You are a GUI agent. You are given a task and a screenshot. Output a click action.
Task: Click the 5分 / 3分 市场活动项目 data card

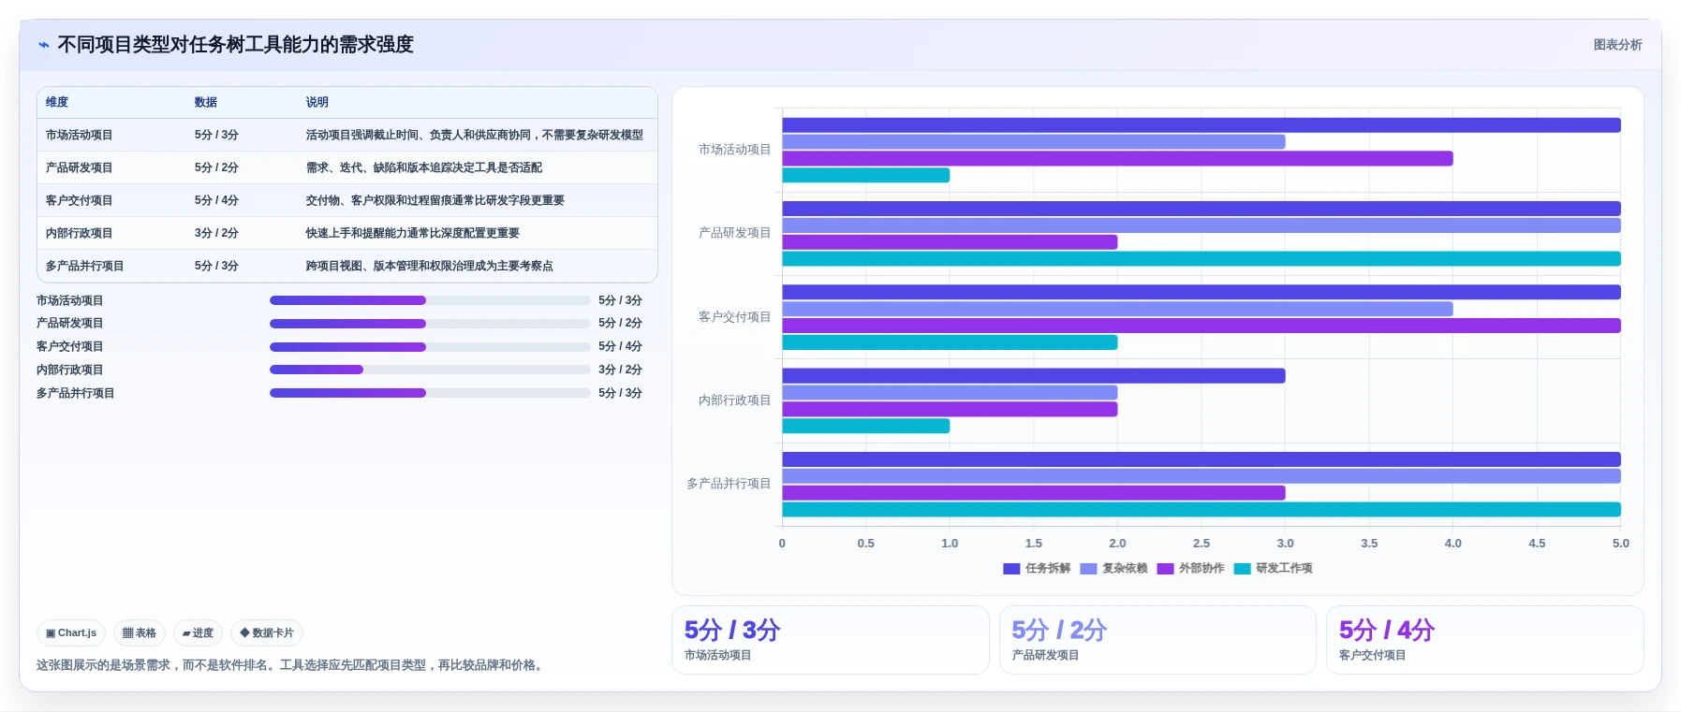831,640
